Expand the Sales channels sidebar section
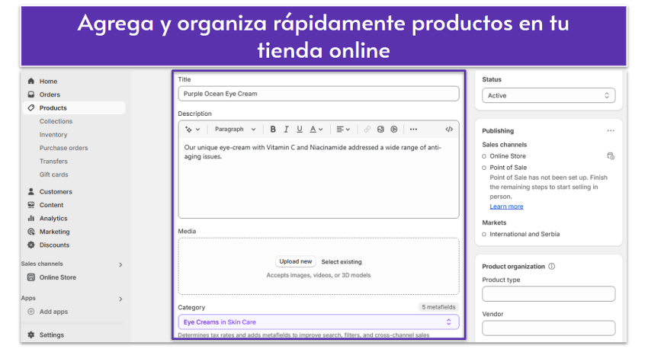Screen dimensions: 648x349 120,264
